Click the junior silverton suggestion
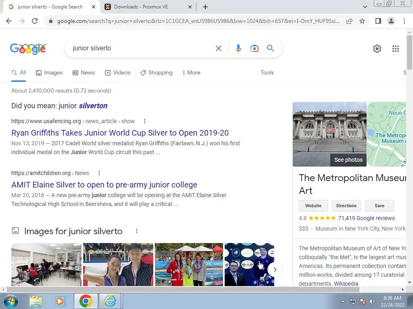The height and width of the screenshot is (309, 413). pyautogui.click(x=83, y=106)
